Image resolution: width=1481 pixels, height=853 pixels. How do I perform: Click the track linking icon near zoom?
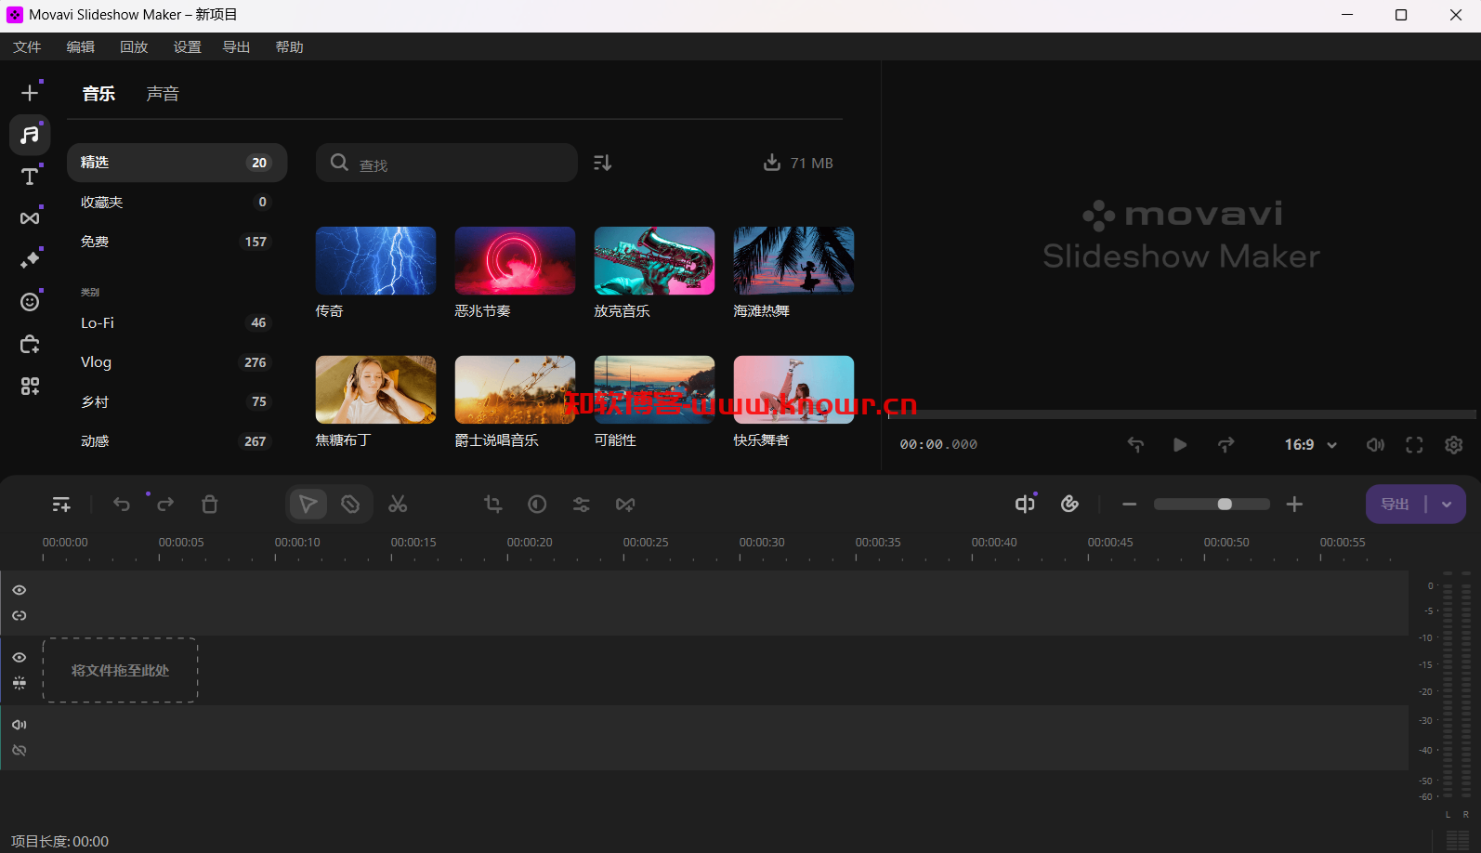point(1070,504)
